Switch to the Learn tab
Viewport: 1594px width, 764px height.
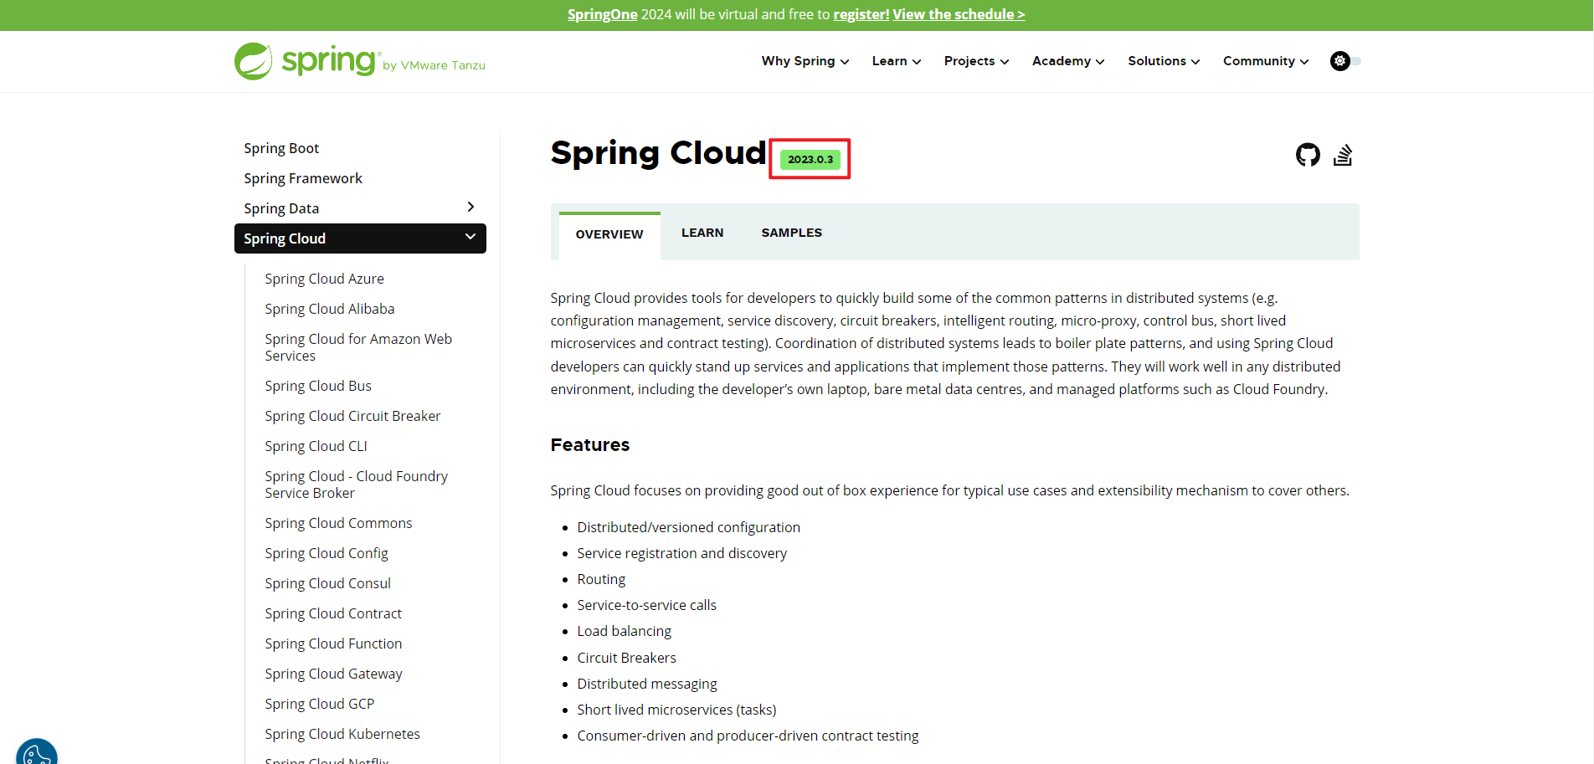coord(702,233)
